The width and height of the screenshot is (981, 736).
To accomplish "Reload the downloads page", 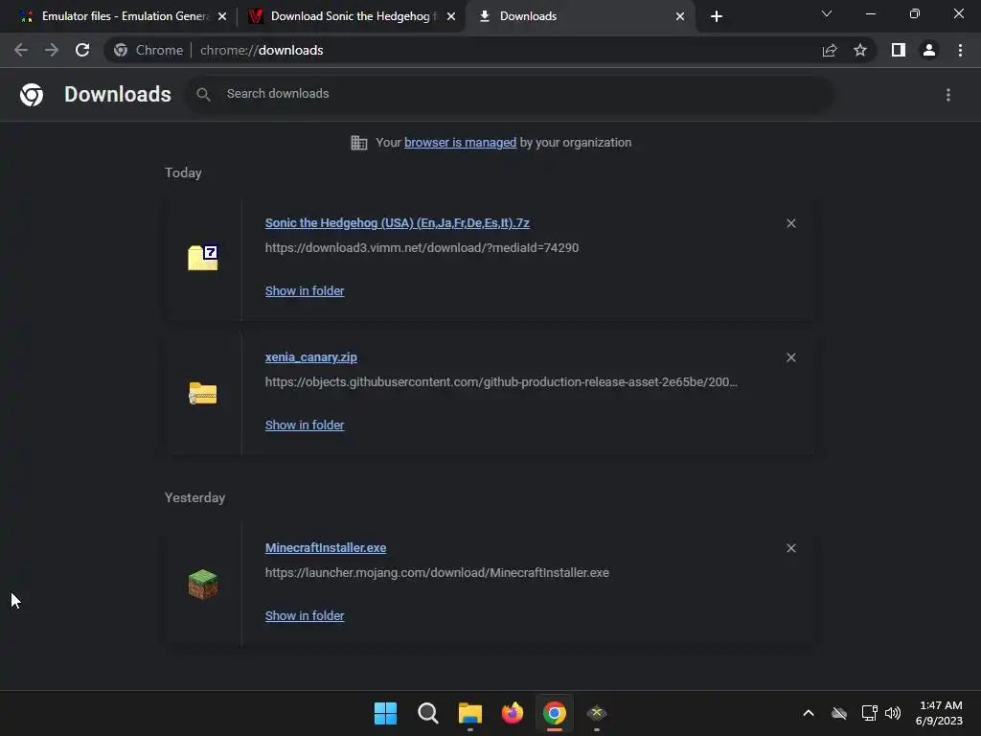I will point(82,50).
